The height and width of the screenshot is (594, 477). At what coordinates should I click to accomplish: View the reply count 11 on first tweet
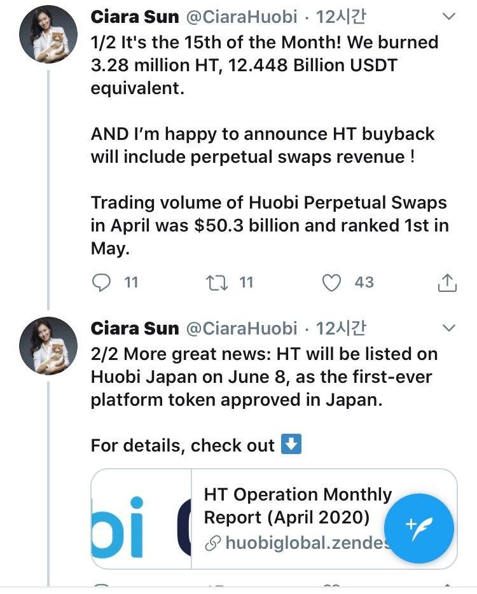point(131,282)
